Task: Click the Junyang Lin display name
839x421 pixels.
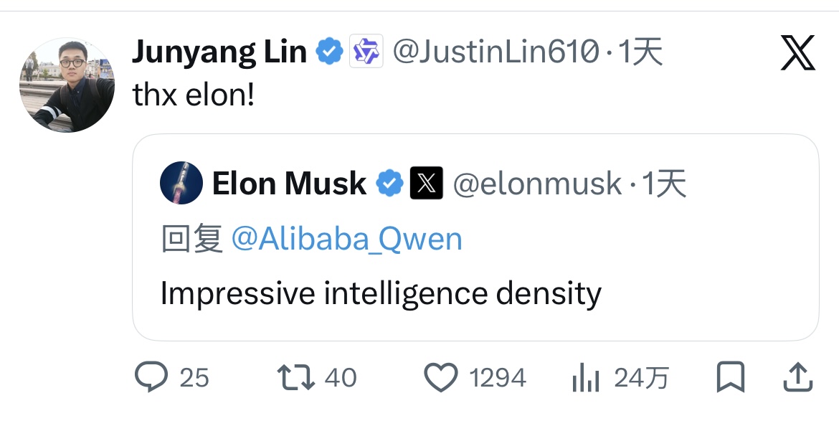Action: (219, 52)
